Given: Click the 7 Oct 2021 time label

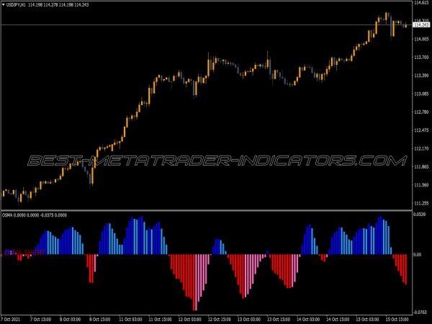Looking at the screenshot, I should coord(13,318).
